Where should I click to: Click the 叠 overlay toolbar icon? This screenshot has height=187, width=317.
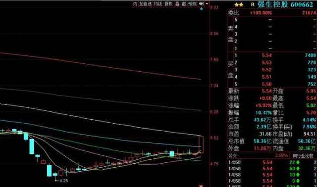(177, 4)
